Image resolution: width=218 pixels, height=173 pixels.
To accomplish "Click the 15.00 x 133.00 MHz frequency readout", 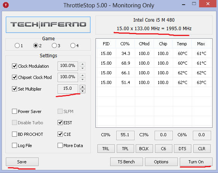I will click(154, 29).
